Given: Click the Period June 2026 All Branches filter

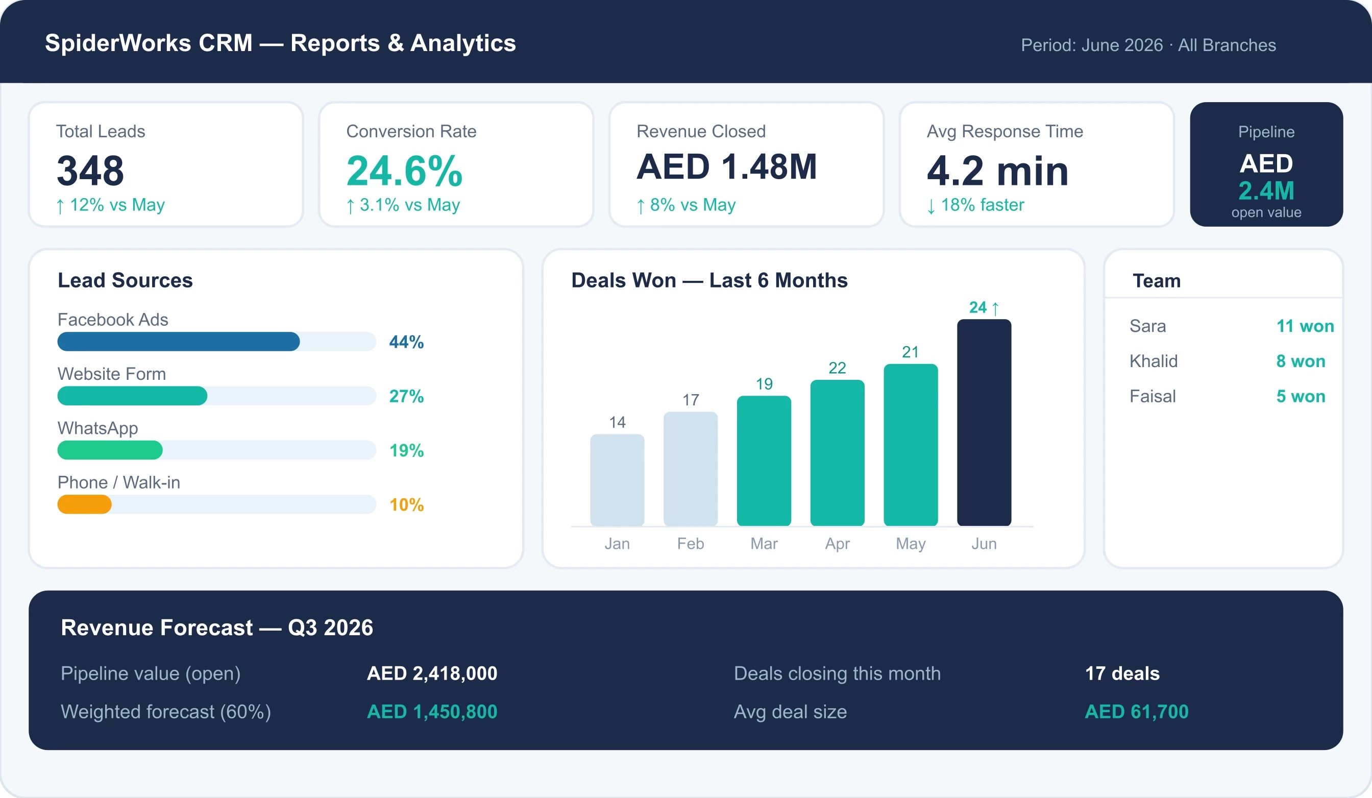Looking at the screenshot, I should 1148,45.
